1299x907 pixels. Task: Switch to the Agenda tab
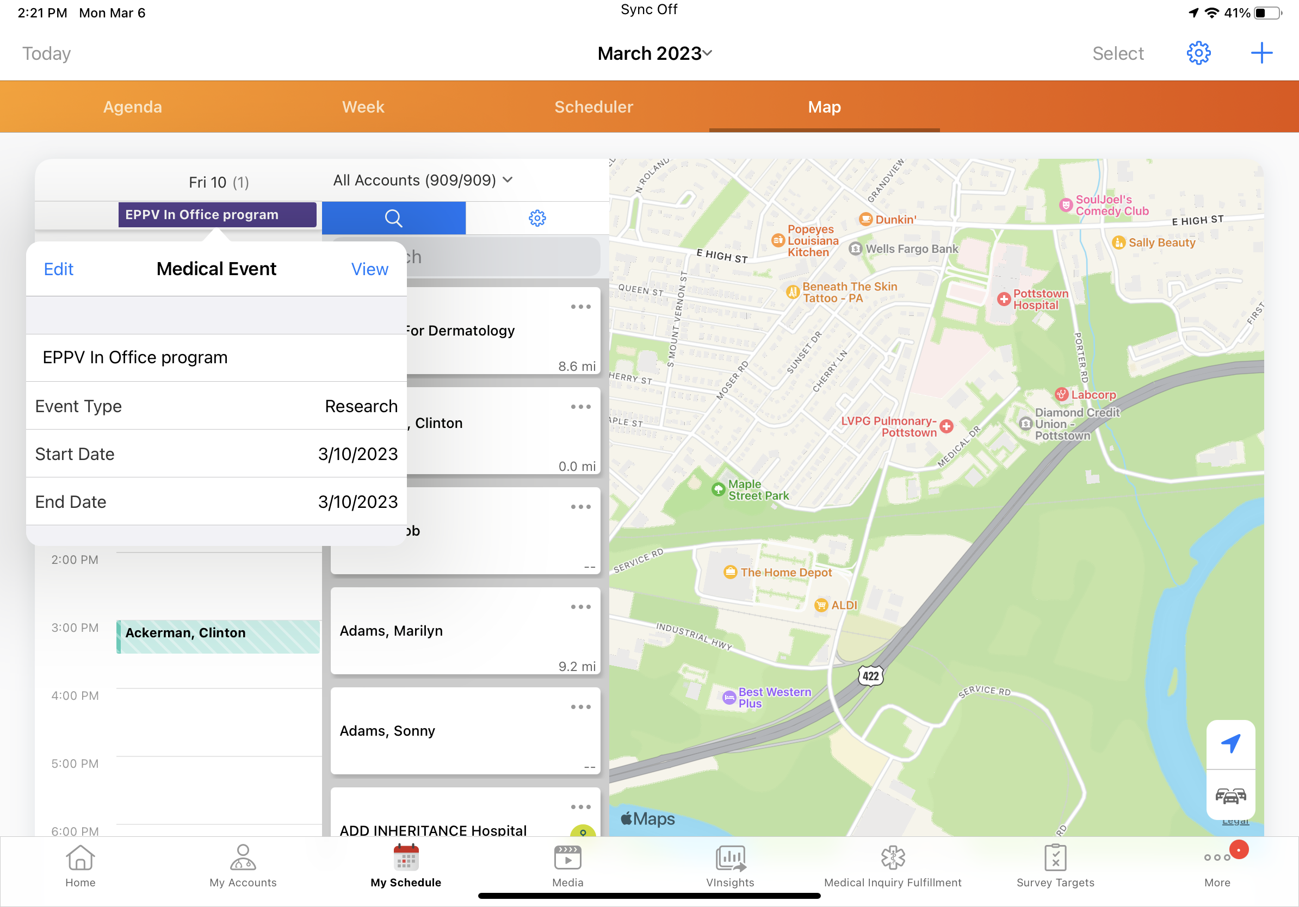(x=132, y=107)
